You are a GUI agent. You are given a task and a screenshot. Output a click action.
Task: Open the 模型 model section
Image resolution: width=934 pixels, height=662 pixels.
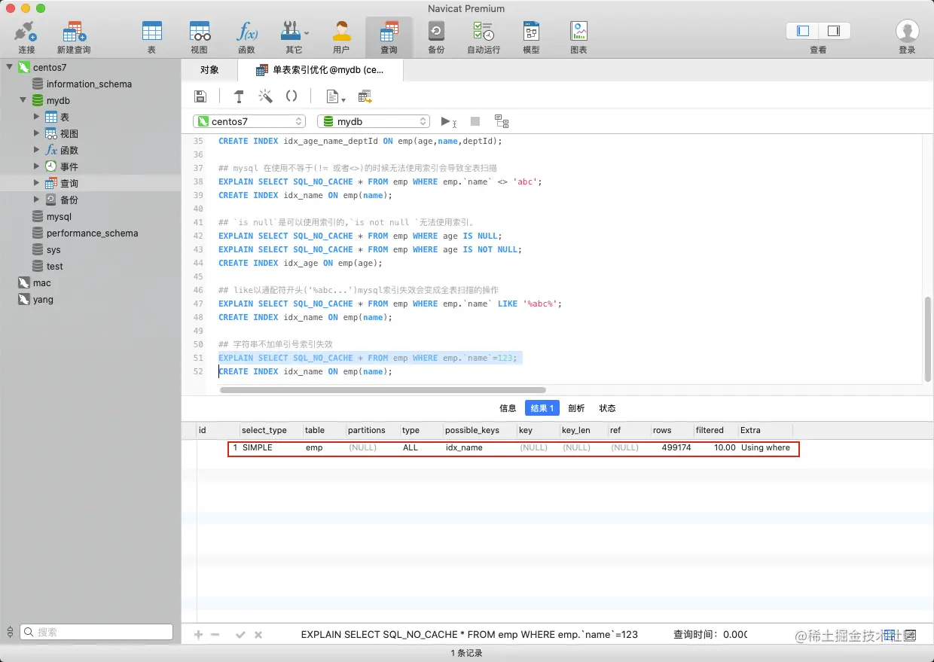pyautogui.click(x=531, y=37)
